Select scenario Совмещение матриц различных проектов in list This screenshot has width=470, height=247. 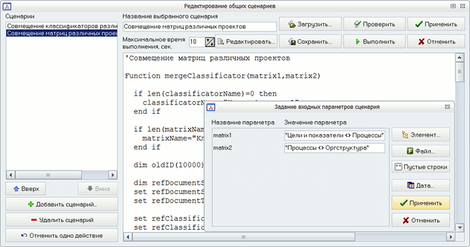click(62, 33)
